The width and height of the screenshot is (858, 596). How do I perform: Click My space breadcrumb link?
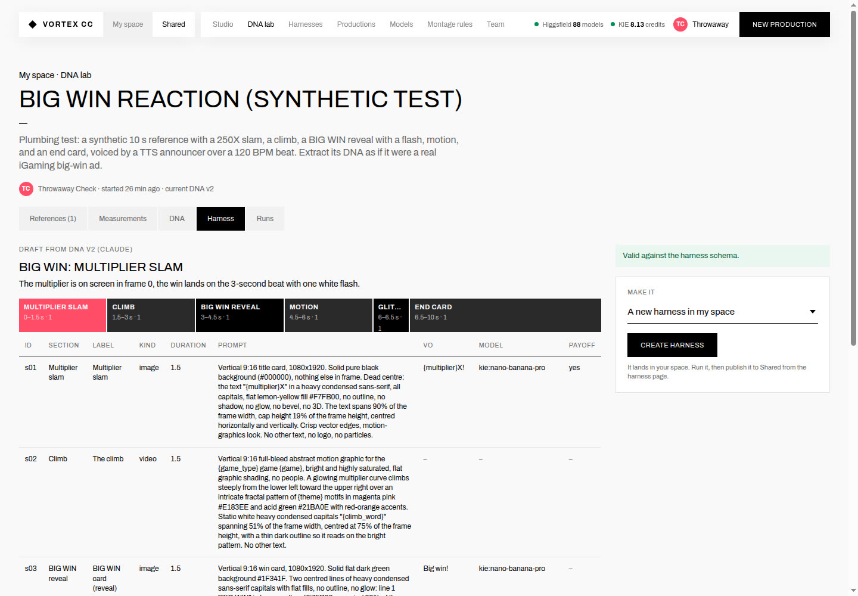(36, 75)
